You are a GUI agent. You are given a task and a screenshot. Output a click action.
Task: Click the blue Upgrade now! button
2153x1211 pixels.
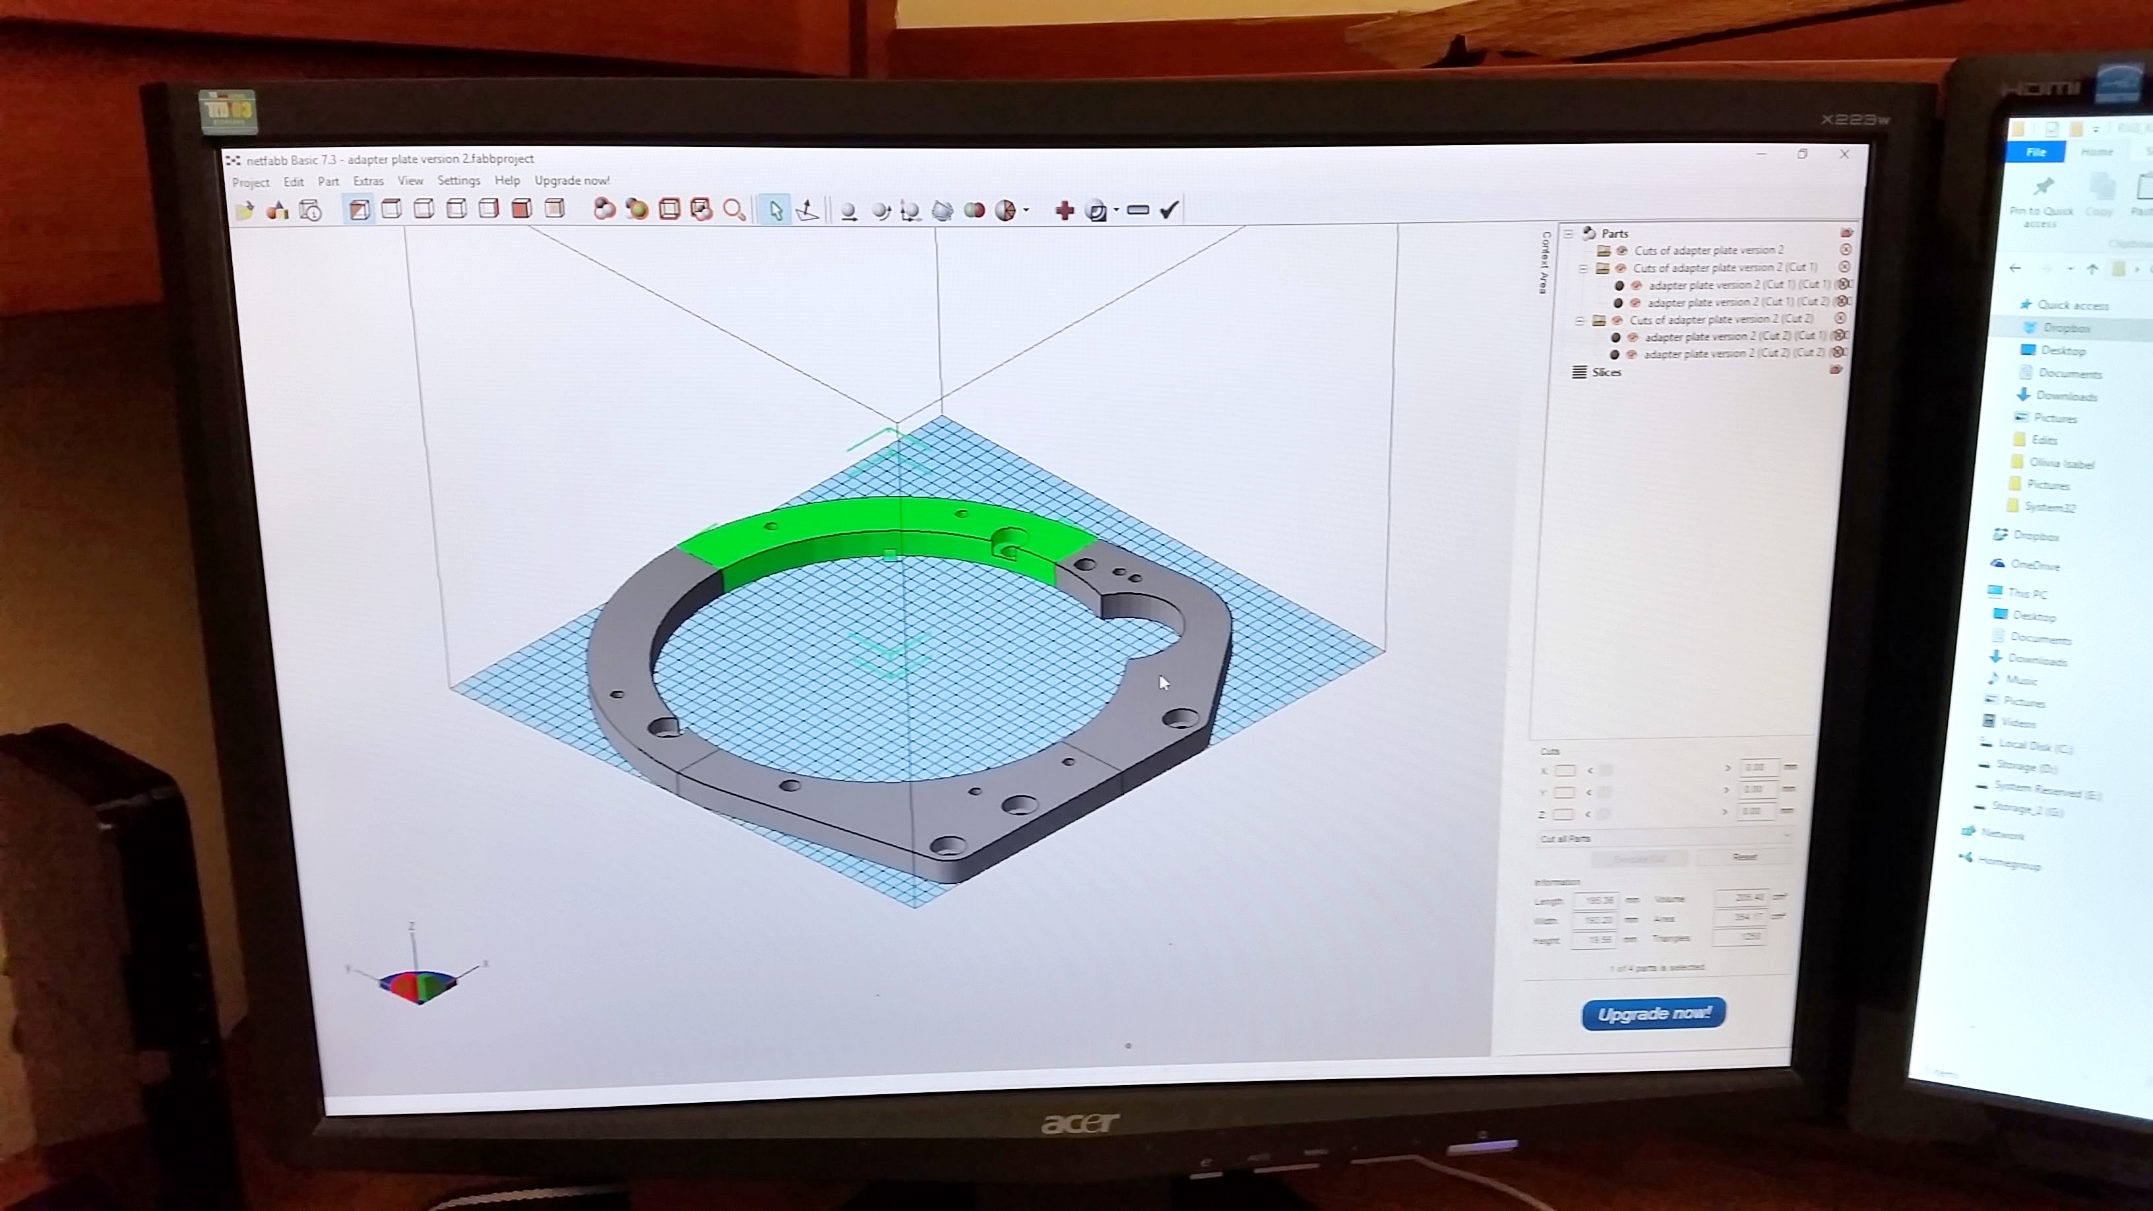1653,1014
